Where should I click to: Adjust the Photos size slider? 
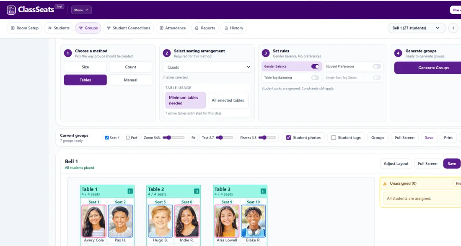coord(267,138)
